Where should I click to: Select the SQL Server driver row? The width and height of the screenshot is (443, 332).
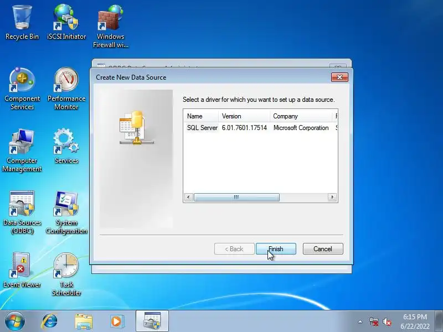point(260,128)
